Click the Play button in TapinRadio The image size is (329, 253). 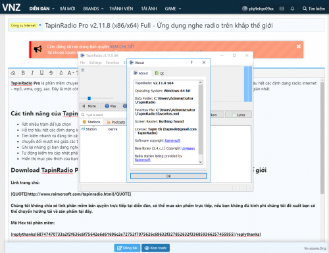tap(111, 106)
